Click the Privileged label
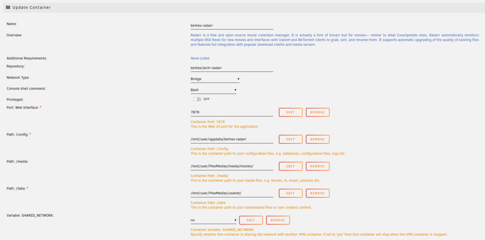Screen dimensions: 485x240 (x=15, y=99)
